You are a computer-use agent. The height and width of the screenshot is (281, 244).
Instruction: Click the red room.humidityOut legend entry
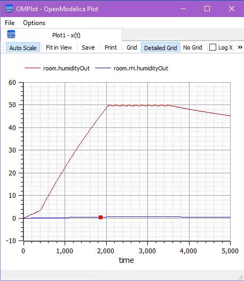[57, 68]
